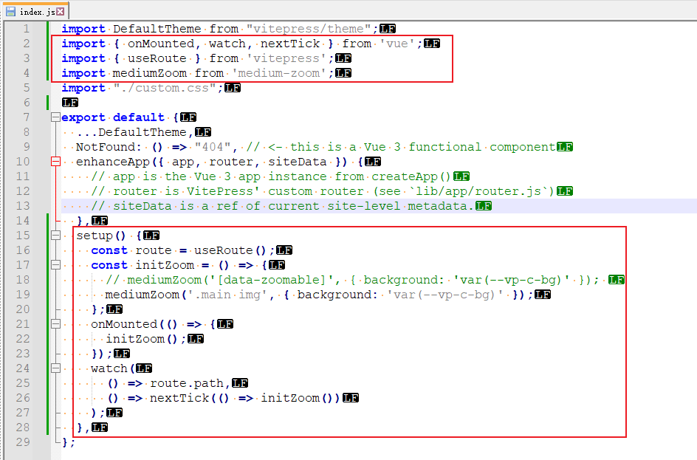Screen dimensions: 697x460
Task: Click the LF marker after the custom.css import
Action: 231,87
